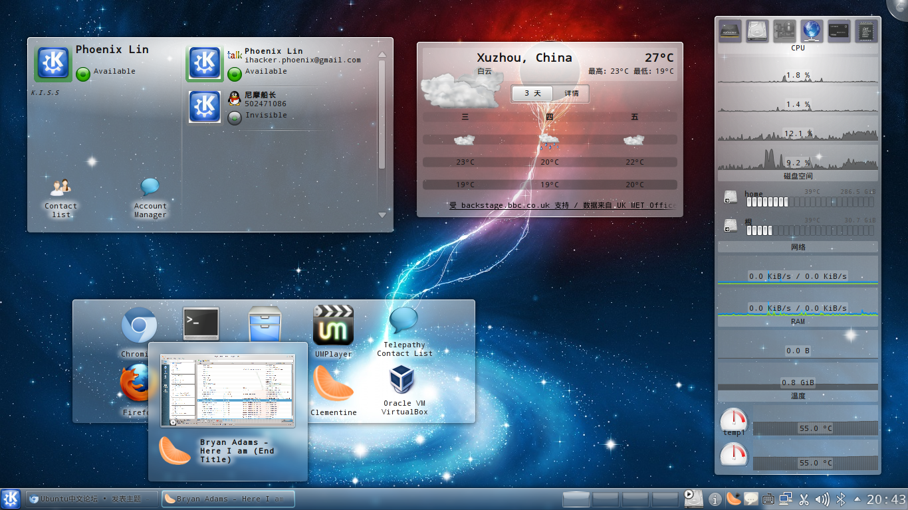
Task: Toggle the hard disk monitor icon
Action: 757,31
